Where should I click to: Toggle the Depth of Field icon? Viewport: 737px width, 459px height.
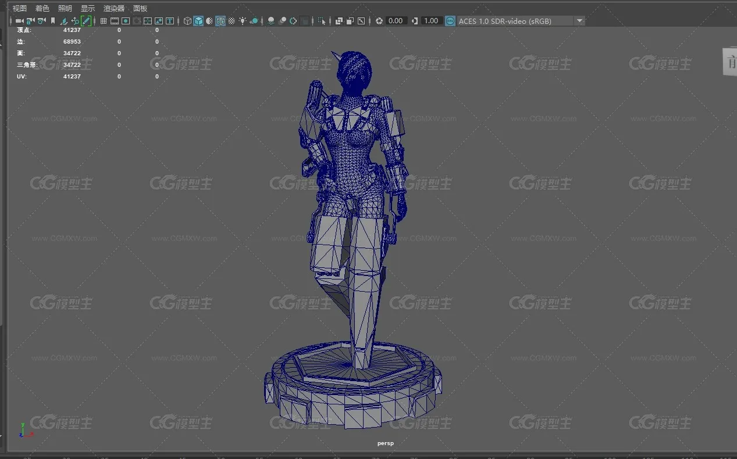pos(304,21)
